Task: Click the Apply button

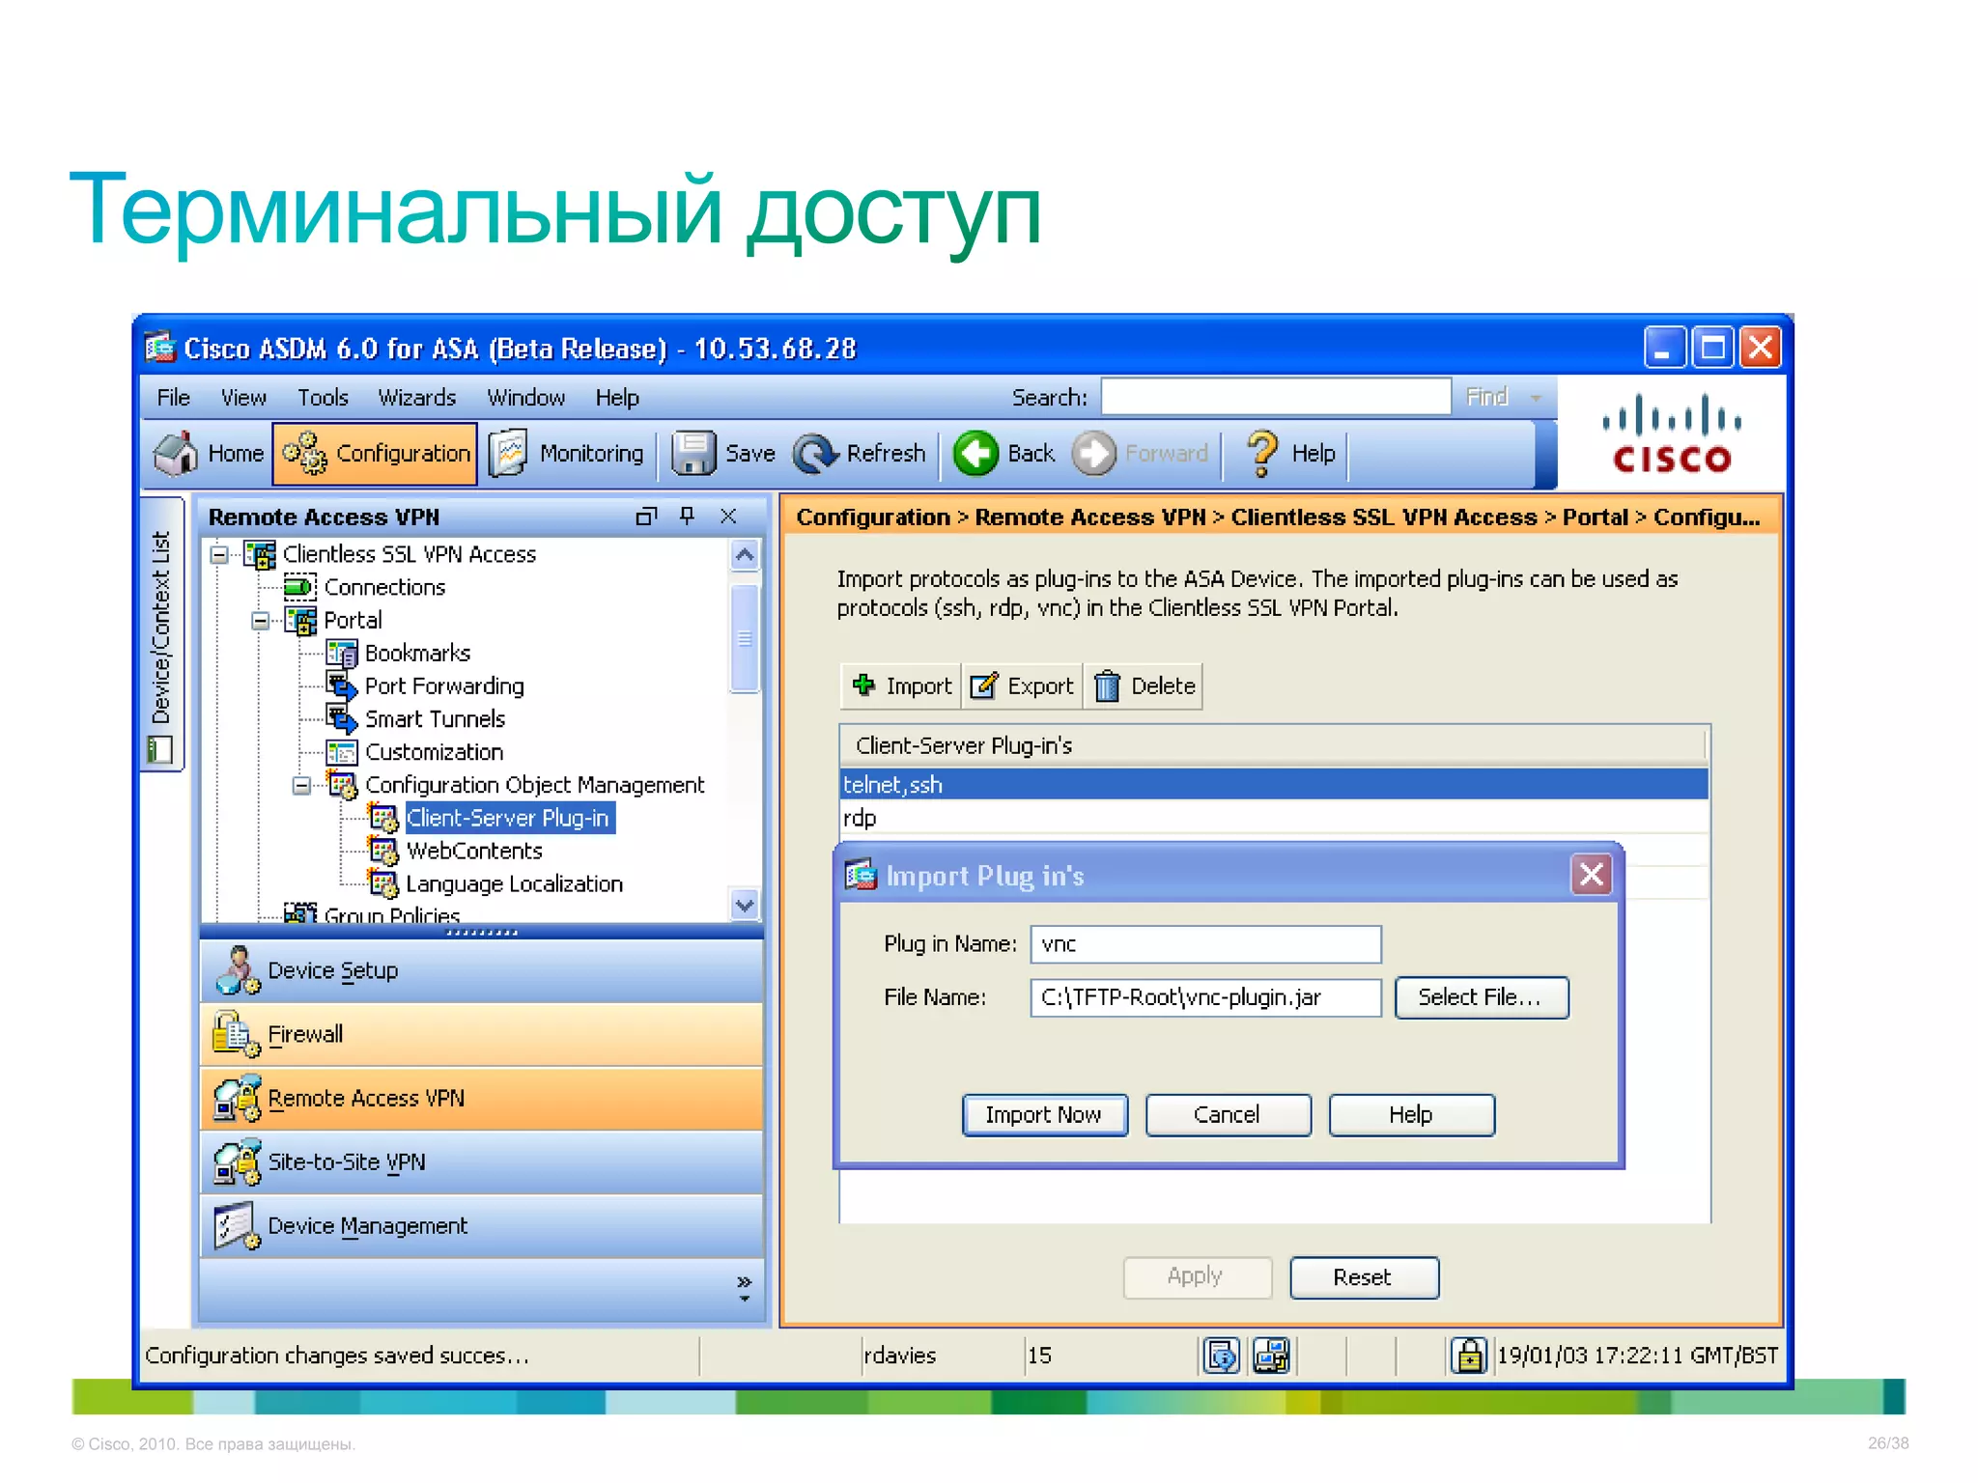Action: (1197, 1277)
